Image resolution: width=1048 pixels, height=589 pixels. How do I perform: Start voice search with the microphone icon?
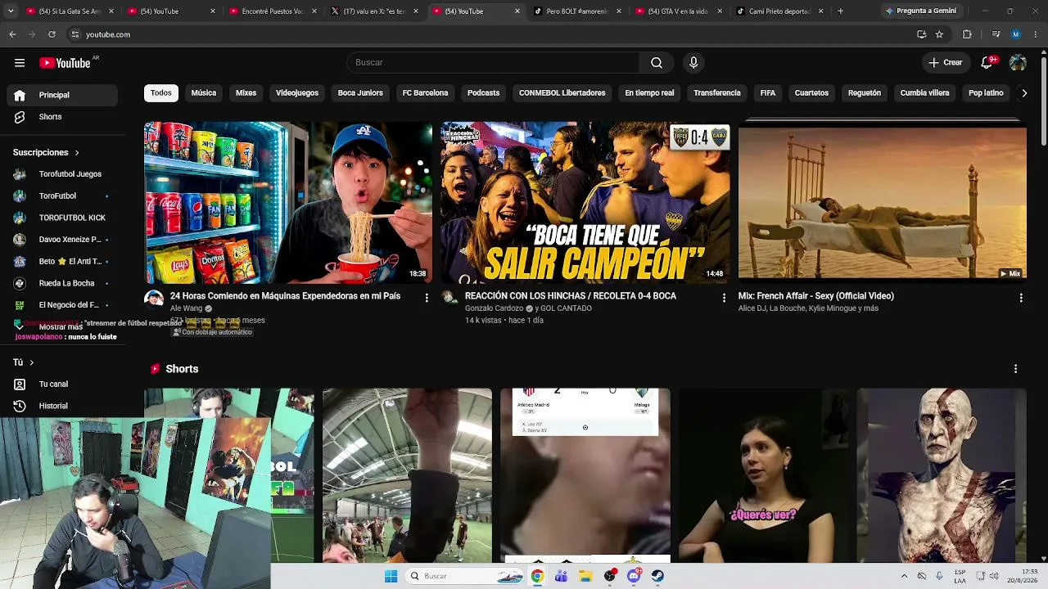[x=693, y=63]
